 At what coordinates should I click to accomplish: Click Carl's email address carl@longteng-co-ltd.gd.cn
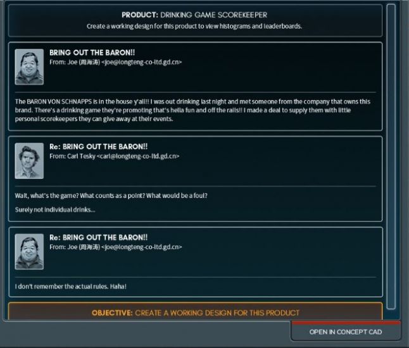click(138, 156)
